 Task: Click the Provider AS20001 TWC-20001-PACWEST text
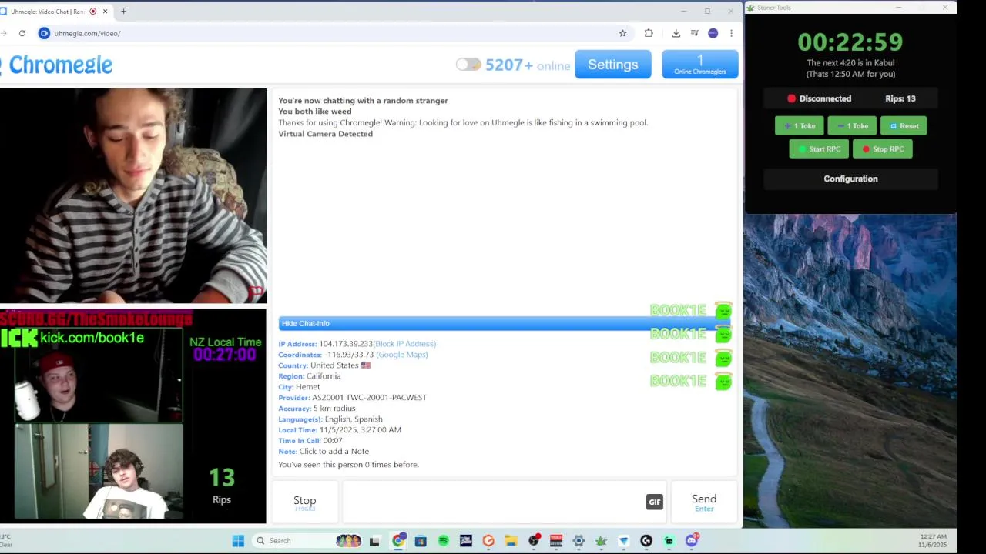(352, 398)
